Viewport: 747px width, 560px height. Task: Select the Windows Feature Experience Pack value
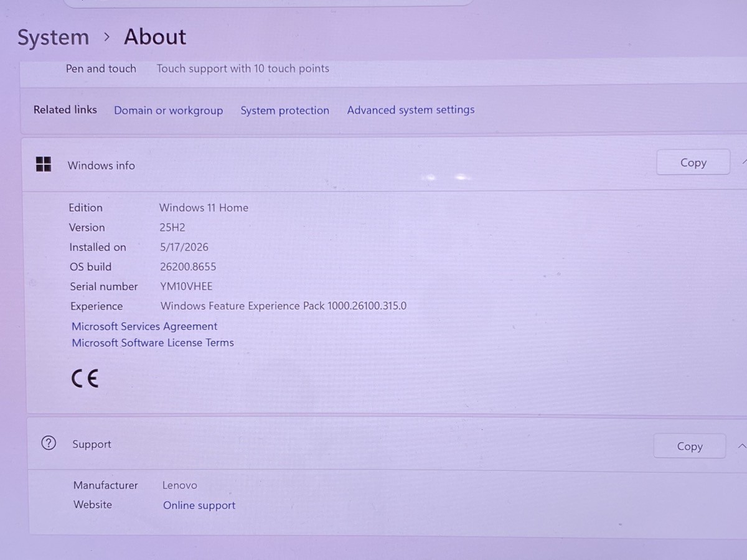point(283,306)
